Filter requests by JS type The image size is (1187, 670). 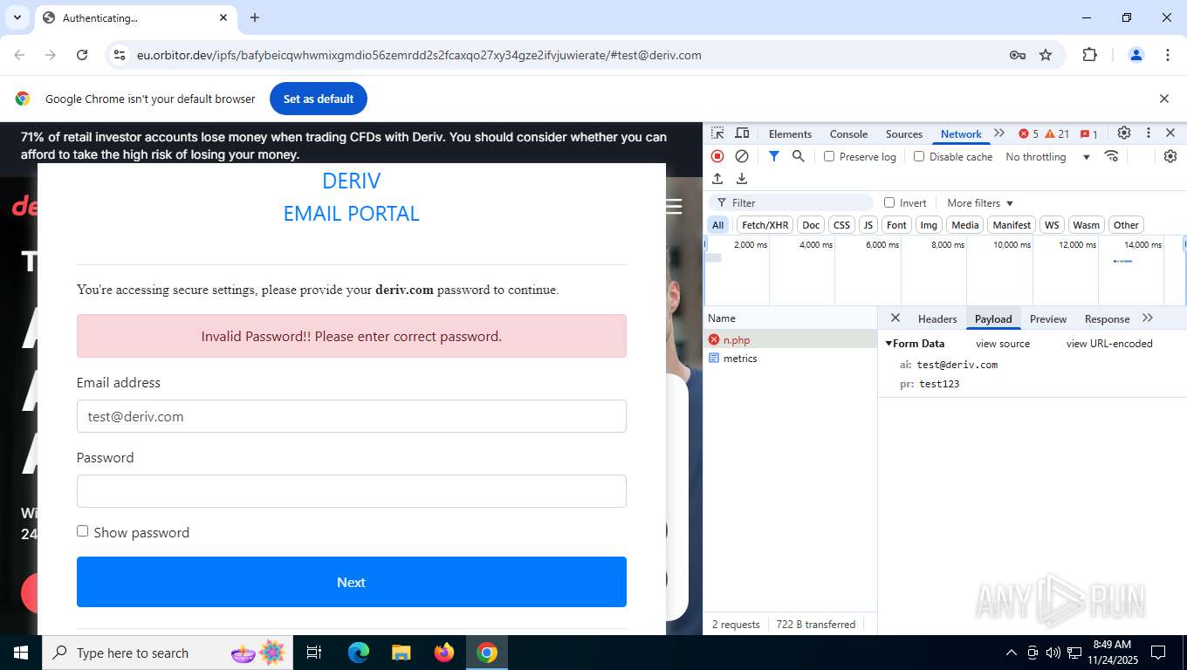(868, 225)
